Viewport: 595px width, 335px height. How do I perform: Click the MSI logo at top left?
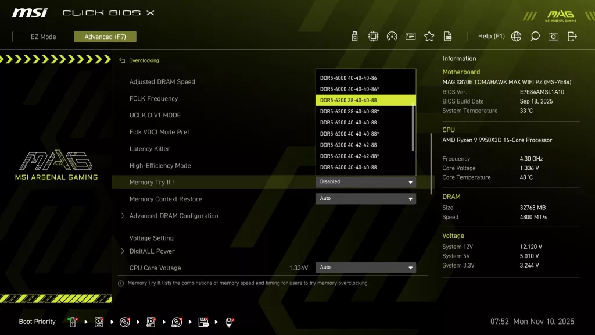point(29,13)
